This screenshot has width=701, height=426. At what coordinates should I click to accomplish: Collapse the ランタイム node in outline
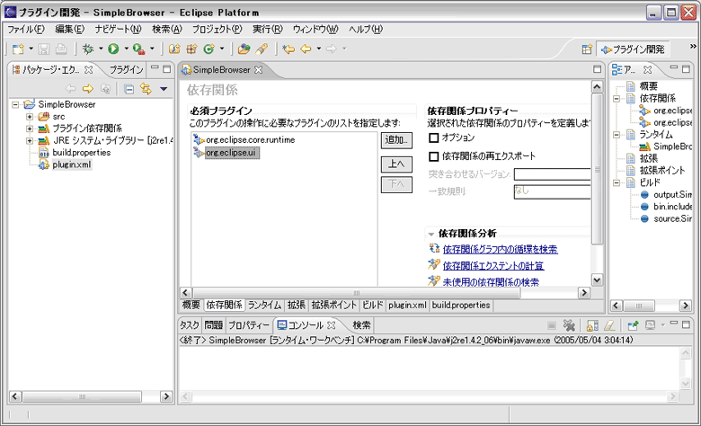click(x=617, y=135)
